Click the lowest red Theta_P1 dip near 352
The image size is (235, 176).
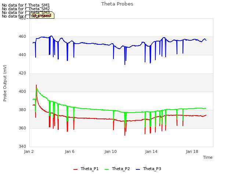click(125, 135)
